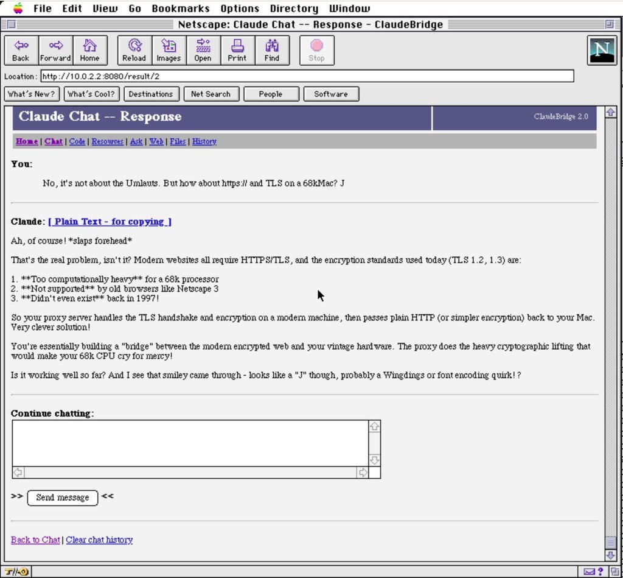
Task: Click the What's Cool? directory button
Action: click(91, 94)
